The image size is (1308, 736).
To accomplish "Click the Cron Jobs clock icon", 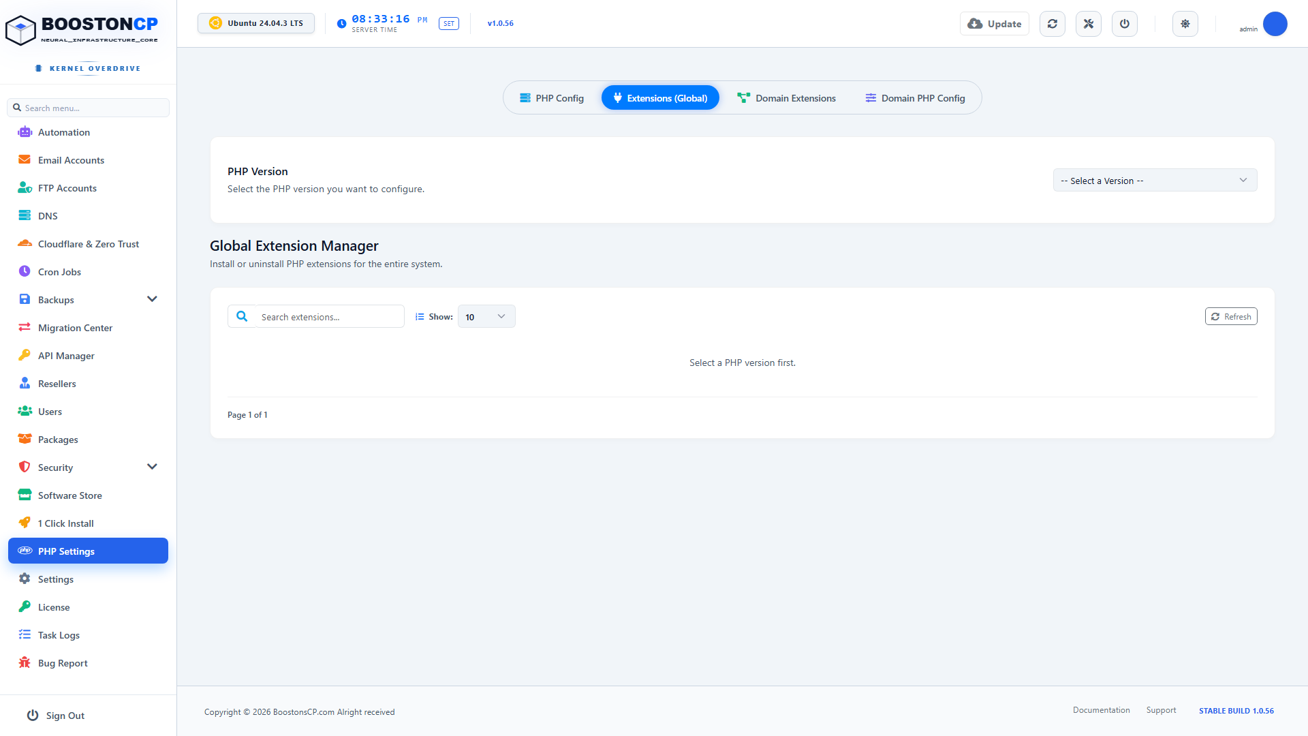I will (25, 271).
